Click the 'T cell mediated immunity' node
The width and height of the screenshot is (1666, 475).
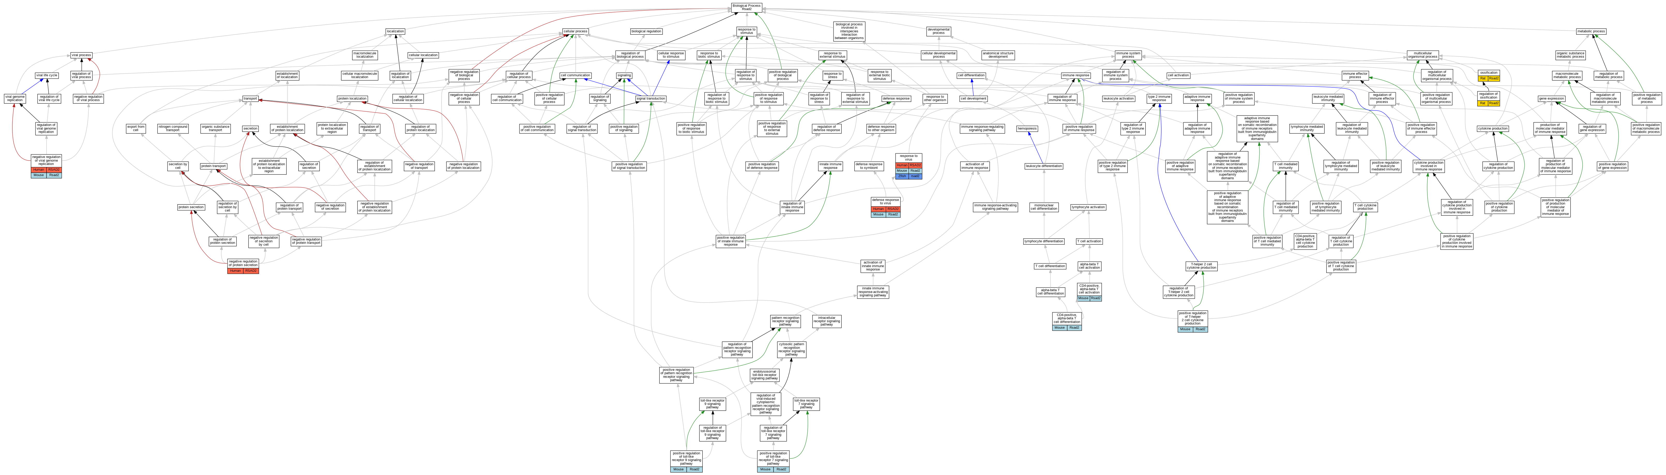[1286, 166]
